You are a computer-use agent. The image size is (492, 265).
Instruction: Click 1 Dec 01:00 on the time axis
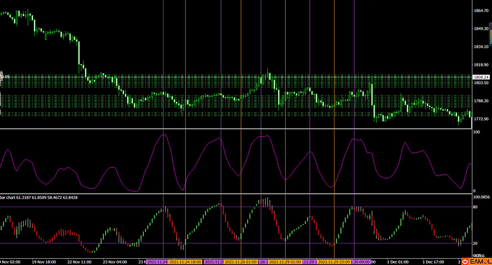click(x=398, y=262)
